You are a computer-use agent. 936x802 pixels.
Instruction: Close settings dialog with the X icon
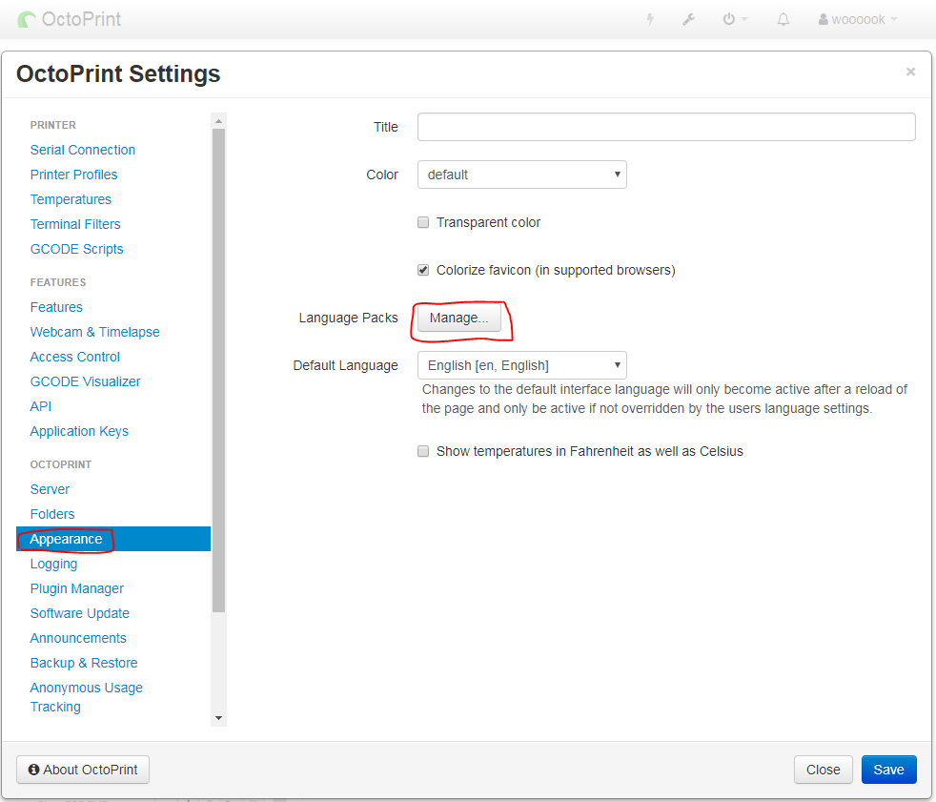pyautogui.click(x=910, y=72)
